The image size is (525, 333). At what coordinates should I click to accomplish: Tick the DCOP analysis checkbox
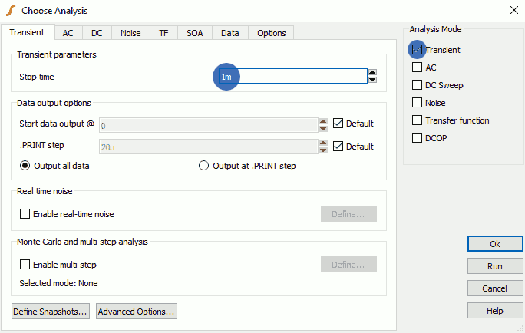(418, 138)
